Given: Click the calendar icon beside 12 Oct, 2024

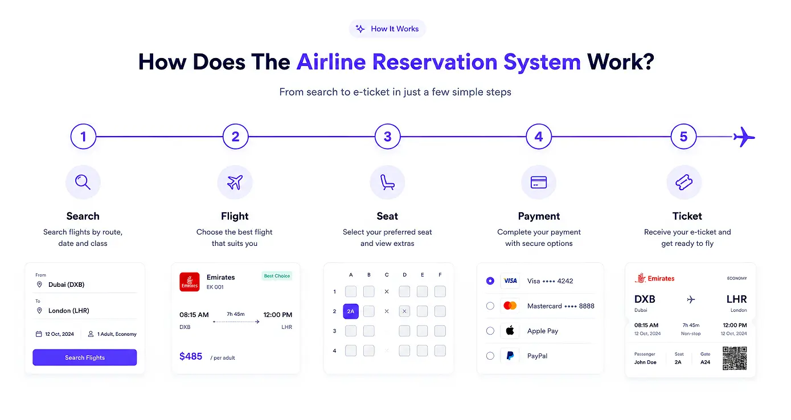Looking at the screenshot, I should pos(39,334).
